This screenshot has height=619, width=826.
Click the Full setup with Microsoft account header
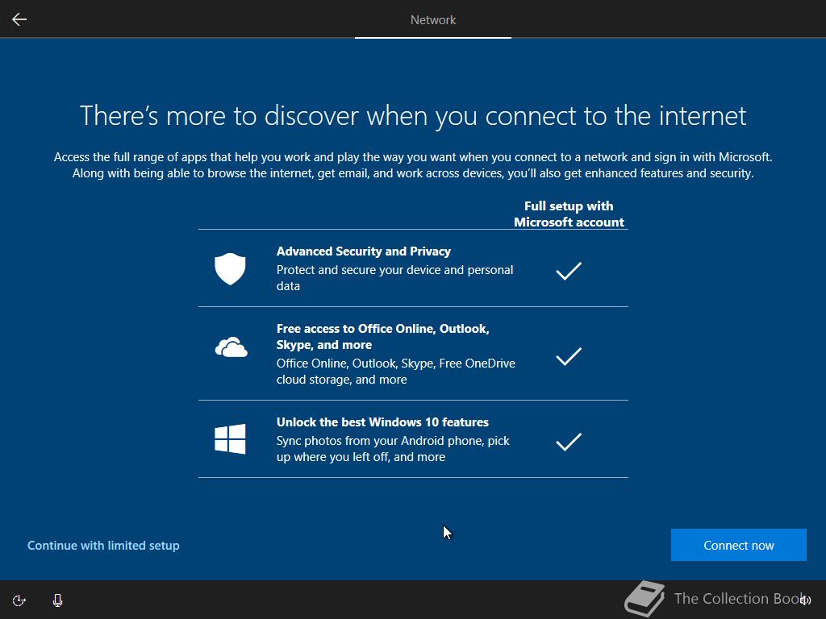point(569,214)
